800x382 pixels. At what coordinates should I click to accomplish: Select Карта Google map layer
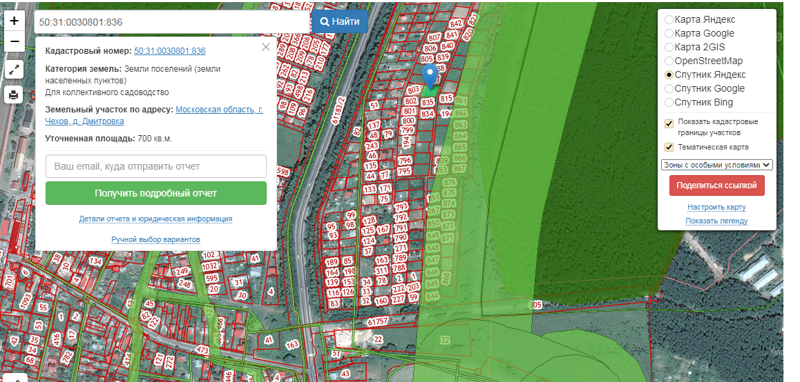pos(669,33)
